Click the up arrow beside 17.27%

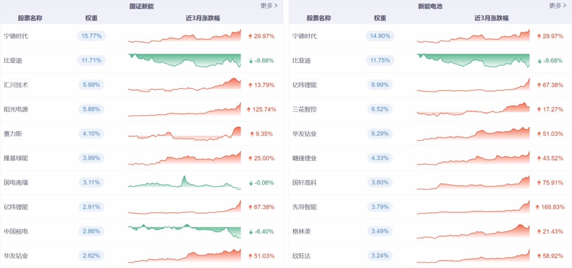coord(539,109)
